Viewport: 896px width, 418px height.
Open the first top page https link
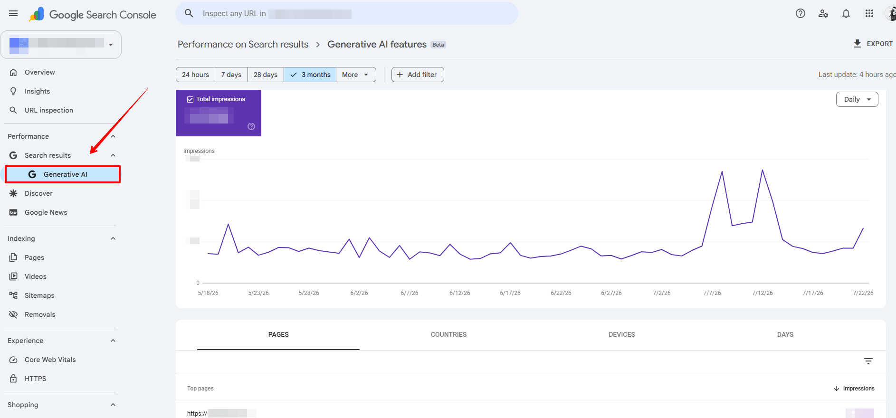221,413
